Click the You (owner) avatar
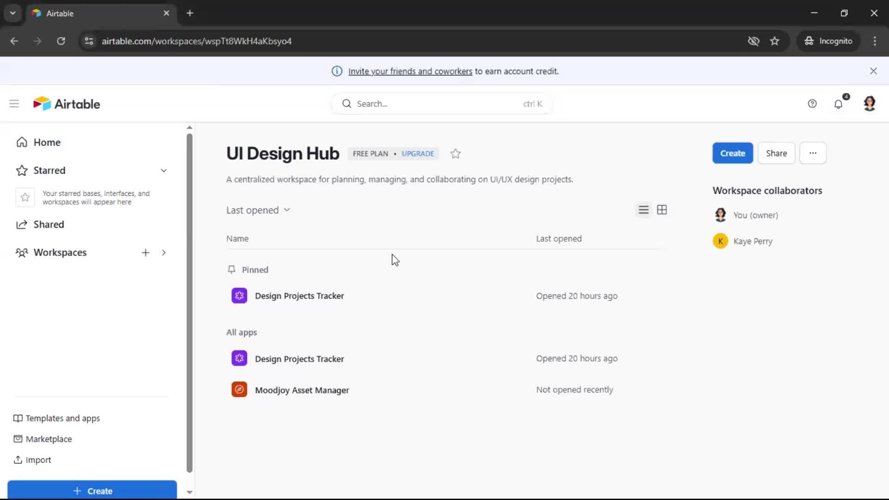889x500 pixels. tap(720, 215)
